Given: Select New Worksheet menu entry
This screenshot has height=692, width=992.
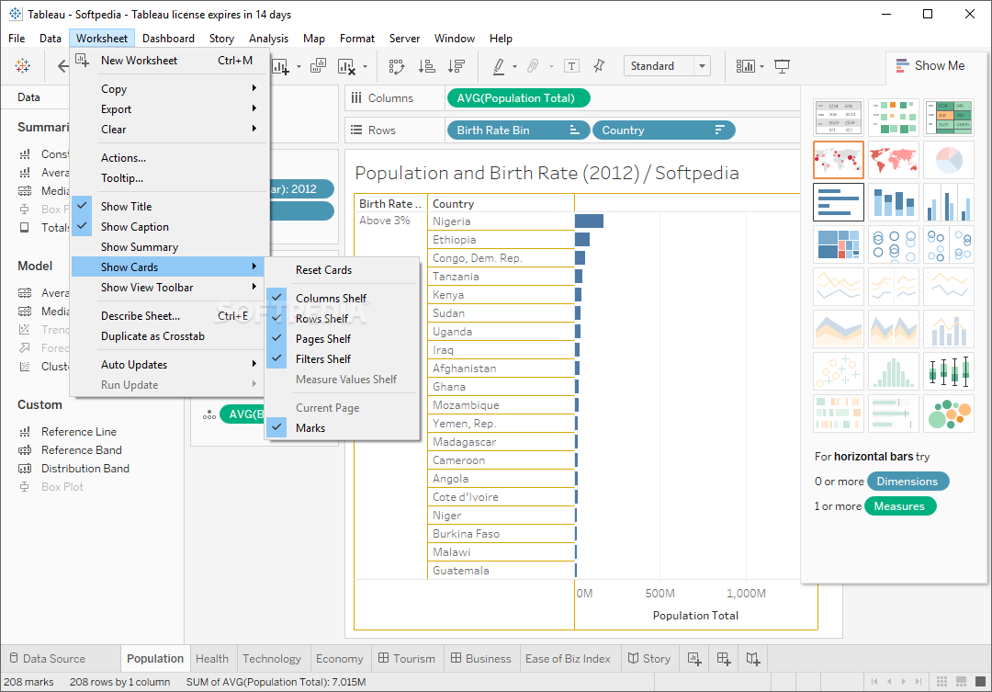Looking at the screenshot, I should [x=167, y=60].
